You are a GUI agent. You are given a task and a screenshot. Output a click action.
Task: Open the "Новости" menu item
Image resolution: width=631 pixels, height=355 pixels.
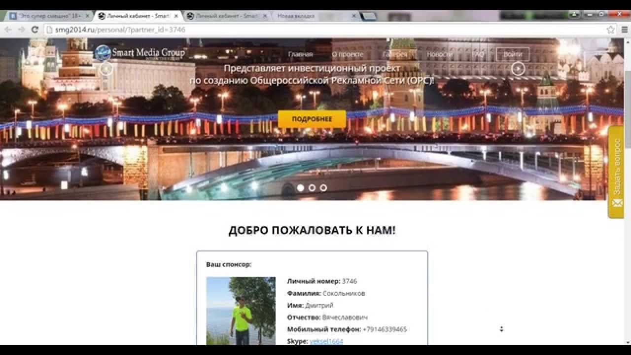click(x=439, y=55)
